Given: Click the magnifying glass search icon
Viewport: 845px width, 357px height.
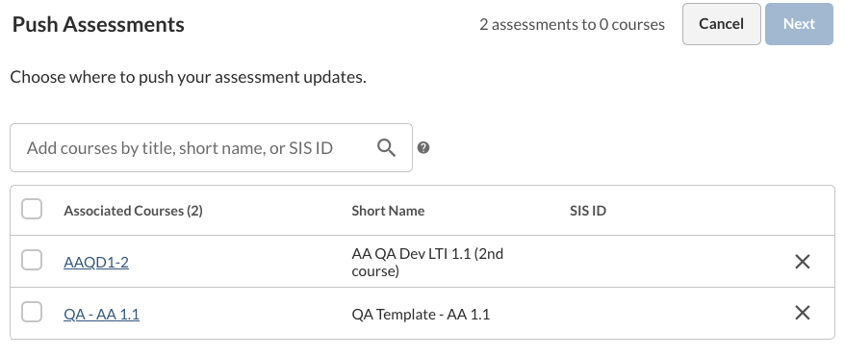Looking at the screenshot, I should [x=386, y=147].
